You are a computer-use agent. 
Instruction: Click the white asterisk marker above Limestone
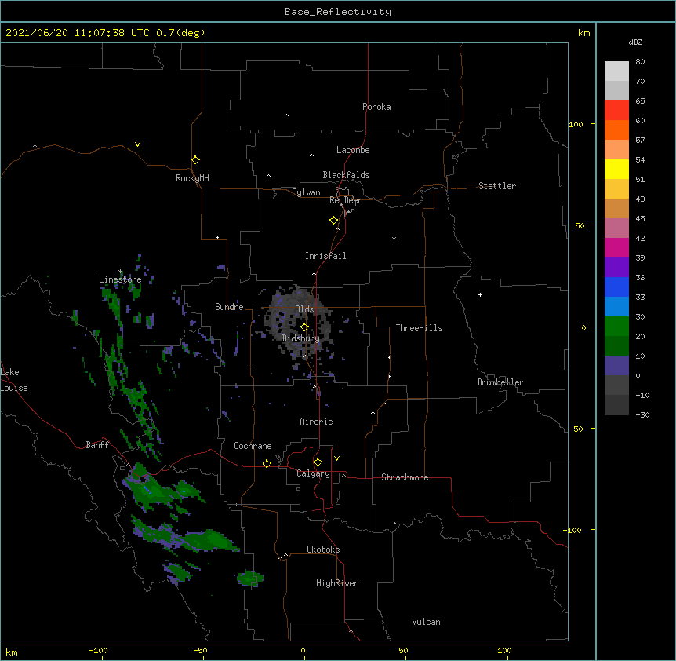(x=120, y=272)
